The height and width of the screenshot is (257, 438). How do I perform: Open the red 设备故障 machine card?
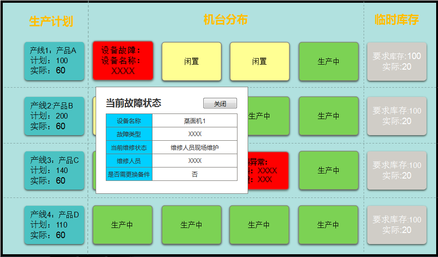coord(123,60)
